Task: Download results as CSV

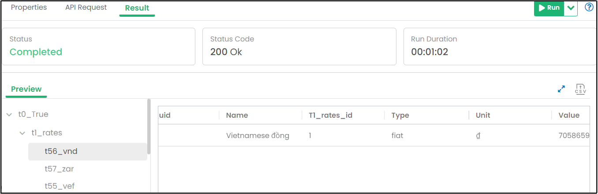Action: [580, 89]
